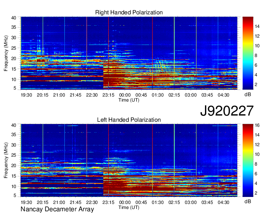Click the 22:30 time tick on top plot

pyautogui.click(x=92, y=95)
